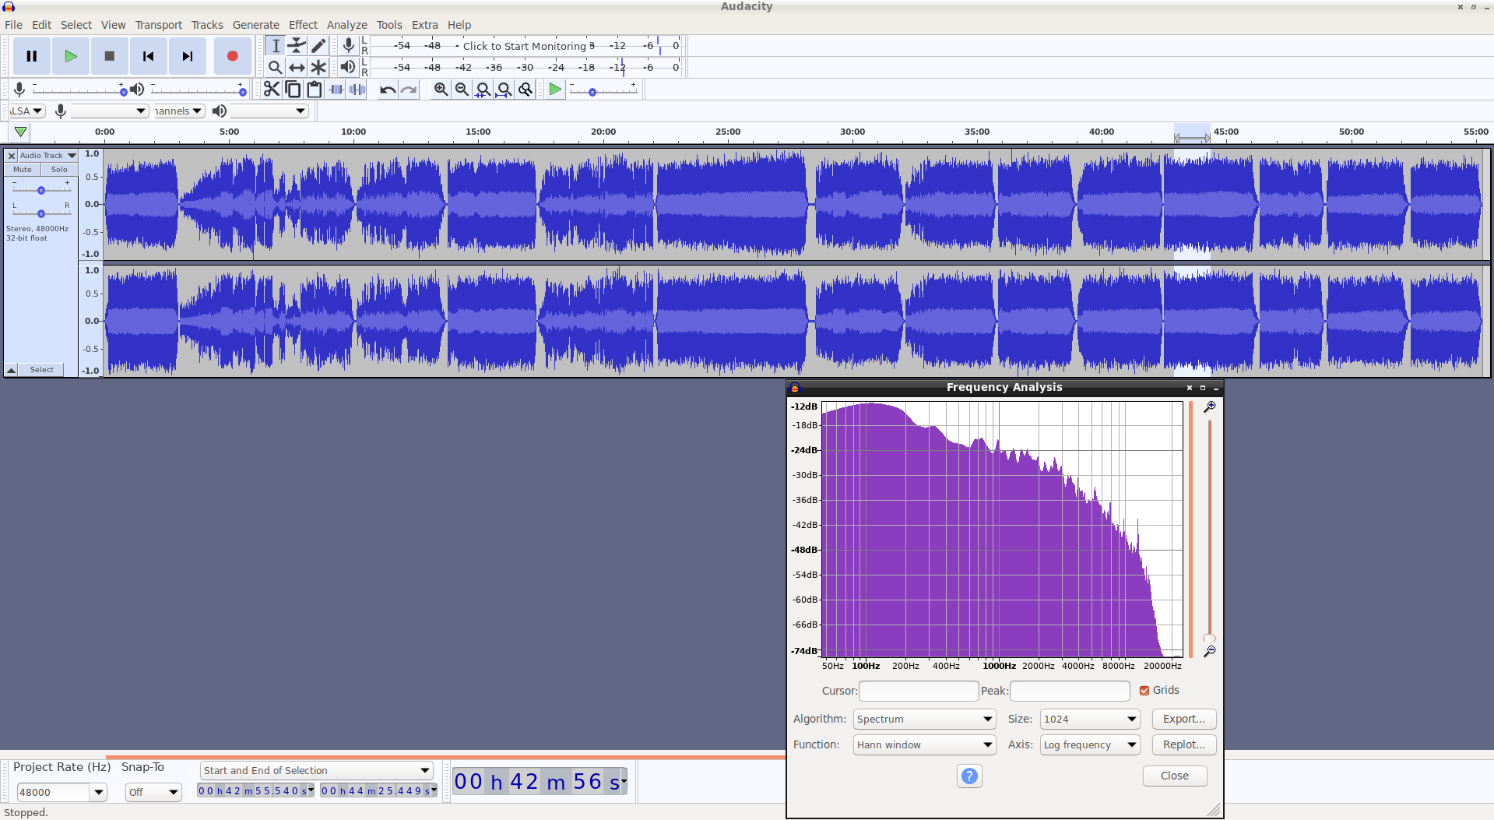Open the Axis Log frequency dropdown
Viewport: 1494px width, 820px height.
coord(1089,744)
